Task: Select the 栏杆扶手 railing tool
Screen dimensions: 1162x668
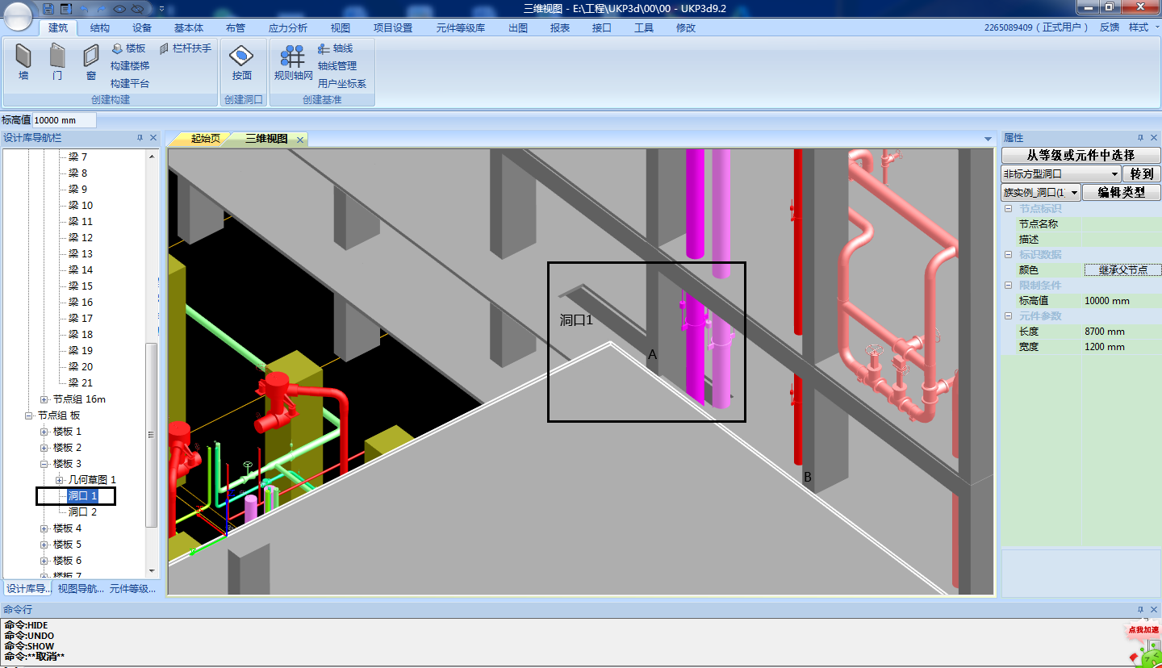Action: pos(165,48)
